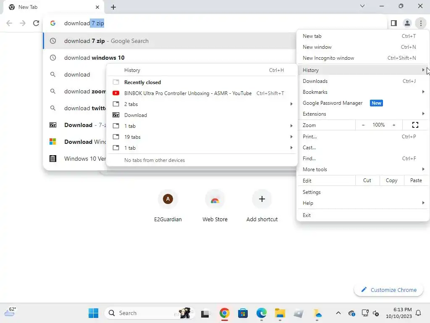Select Find... from the menu

coord(363,159)
